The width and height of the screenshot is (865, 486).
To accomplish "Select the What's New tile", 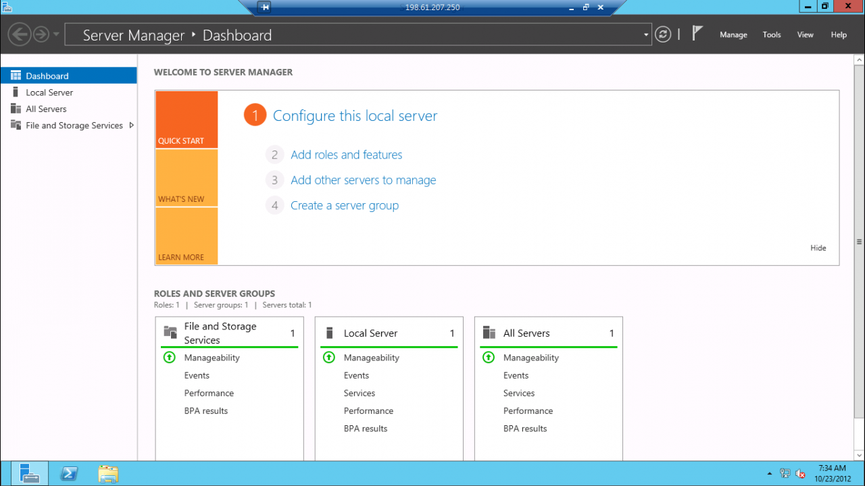I will point(187,178).
